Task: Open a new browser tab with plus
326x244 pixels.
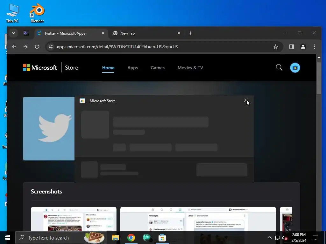Action: pos(190,33)
